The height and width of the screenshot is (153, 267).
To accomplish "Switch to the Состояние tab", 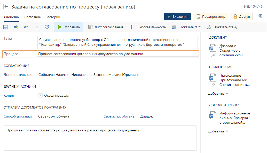I will [x=33, y=17].
